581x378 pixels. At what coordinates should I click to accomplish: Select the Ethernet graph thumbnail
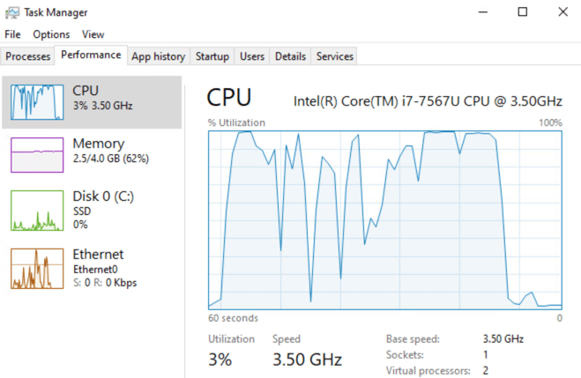pos(36,268)
